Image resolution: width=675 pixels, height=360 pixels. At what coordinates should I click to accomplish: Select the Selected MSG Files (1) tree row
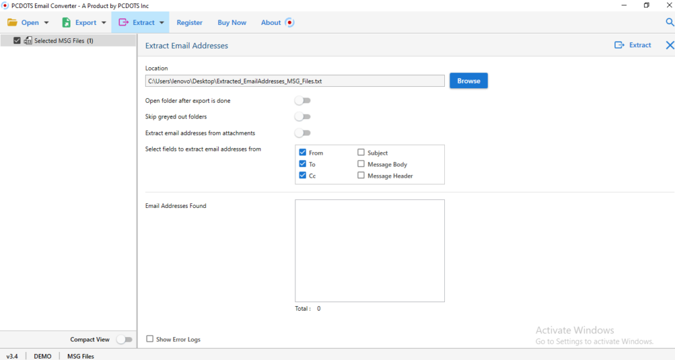(x=68, y=40)
